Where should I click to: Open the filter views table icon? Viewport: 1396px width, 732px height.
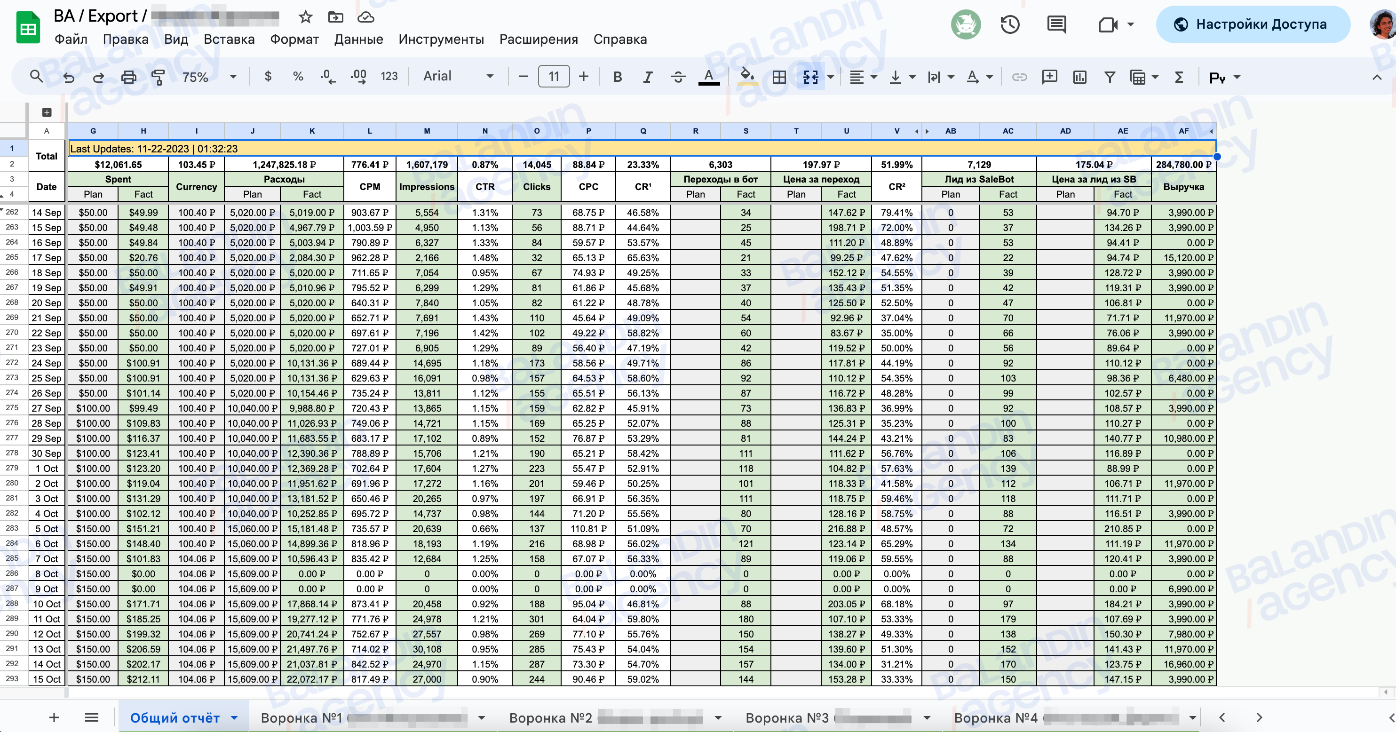[x=1137, y=77]
